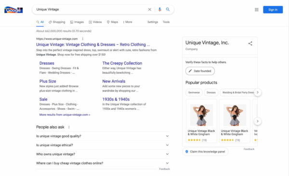Expand "Who owns unique vintage?" question
The image size is (289, 176).
pos(103,154)
